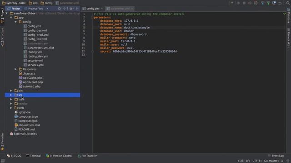Close the parameters.yml tab
Viewport: 291px width, 163px height.
132,9
